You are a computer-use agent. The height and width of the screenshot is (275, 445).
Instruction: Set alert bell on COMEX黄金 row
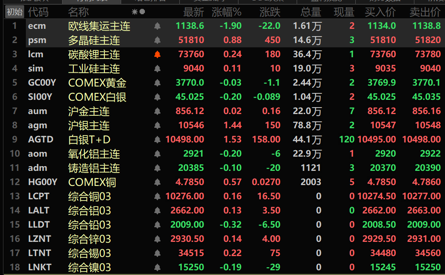(x=157, y=83)
